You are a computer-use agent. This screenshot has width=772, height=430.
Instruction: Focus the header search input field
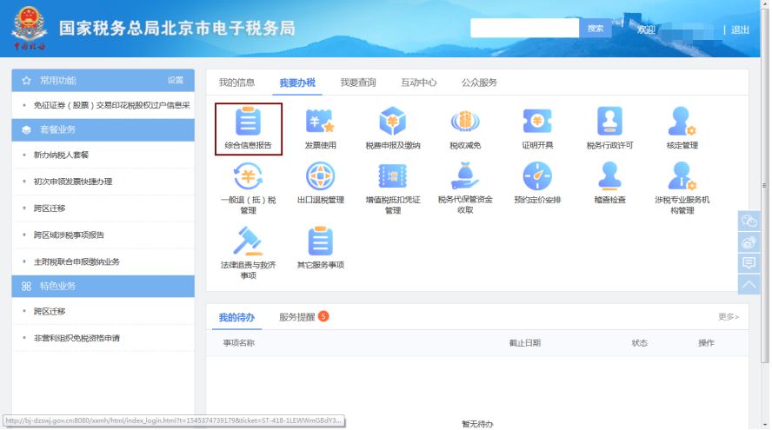(525, 29)
